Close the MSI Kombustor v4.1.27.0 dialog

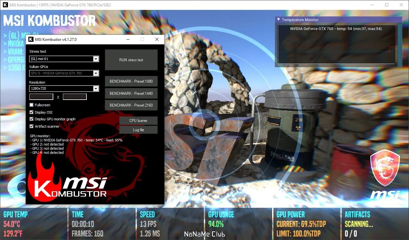[157, 39]
